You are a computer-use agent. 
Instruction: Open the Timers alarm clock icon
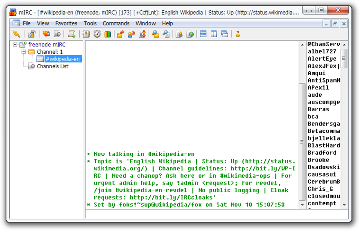tap(97, 34)
